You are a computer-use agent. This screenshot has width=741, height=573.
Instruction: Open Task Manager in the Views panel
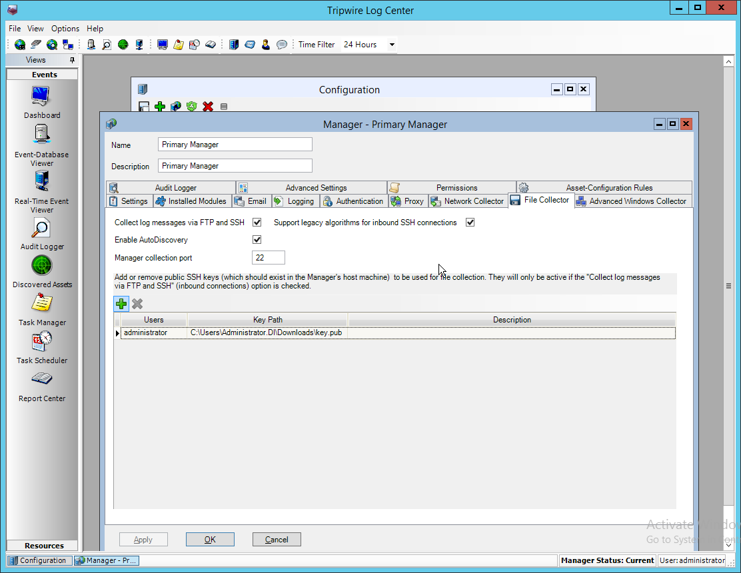tap(42, 310)
